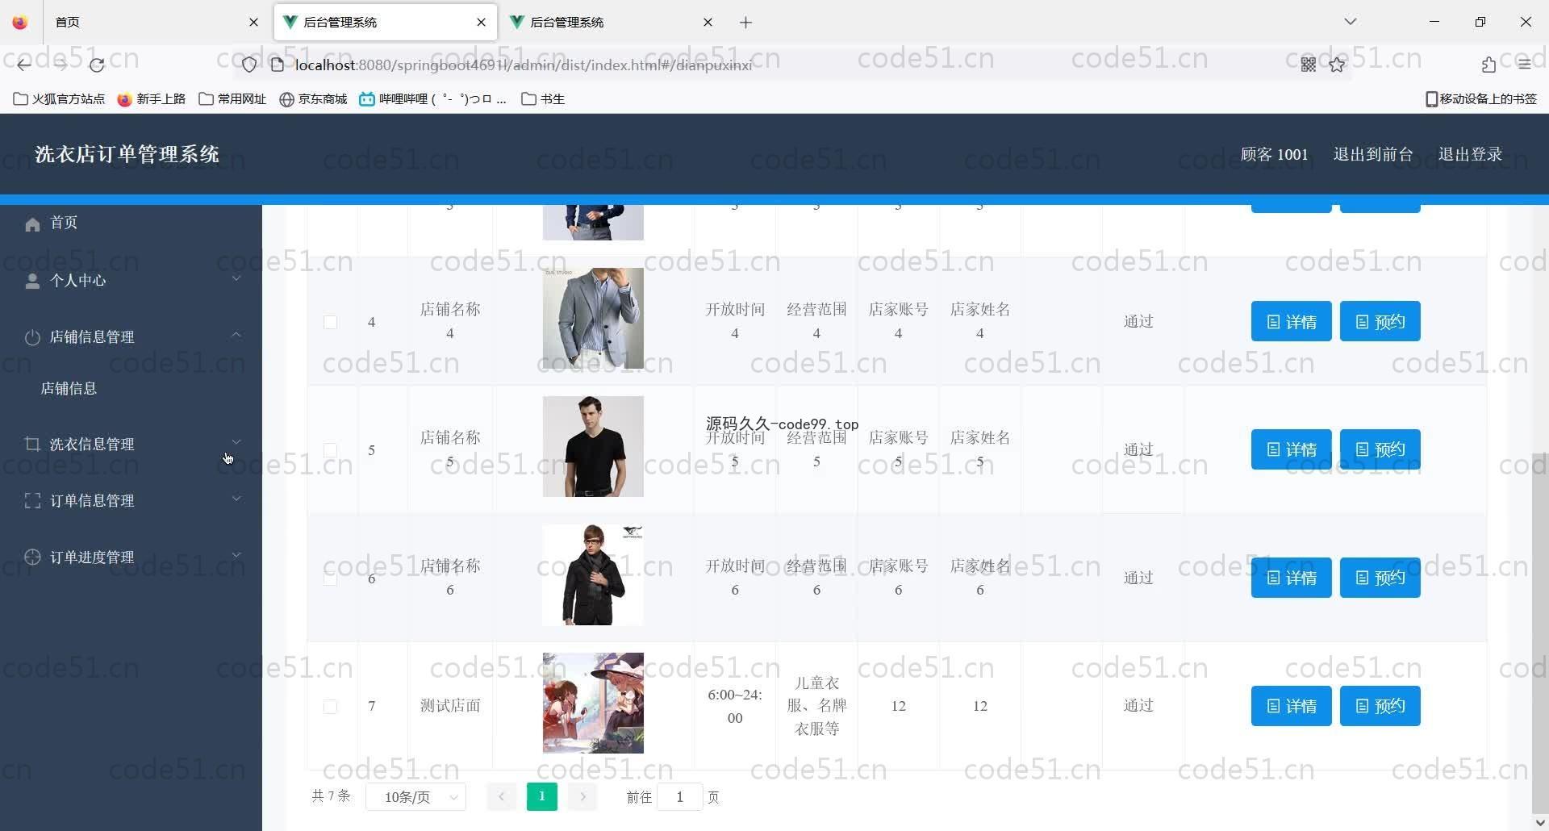Click the shield tracking protection icon
Viewport: 1549px width, 831px height.
point(249,65)
